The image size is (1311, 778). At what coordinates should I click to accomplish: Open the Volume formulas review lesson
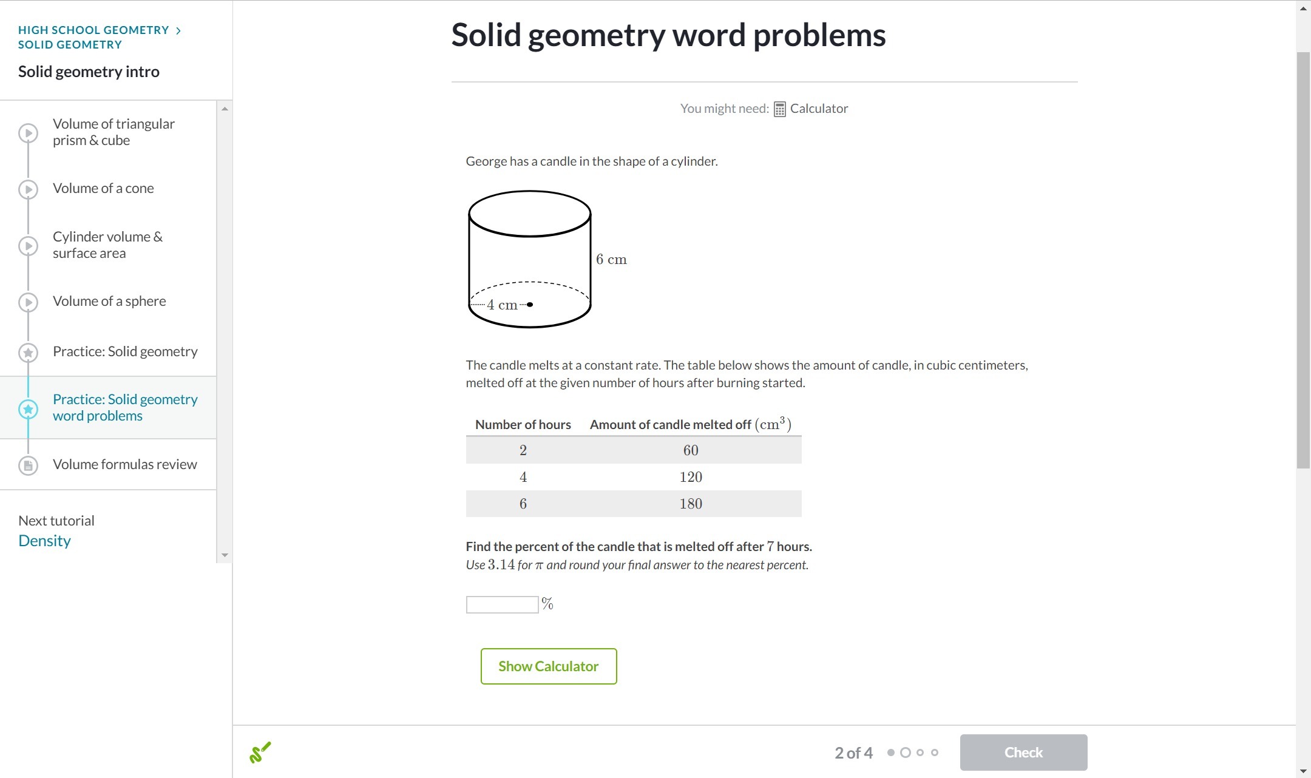pos(124,464)
